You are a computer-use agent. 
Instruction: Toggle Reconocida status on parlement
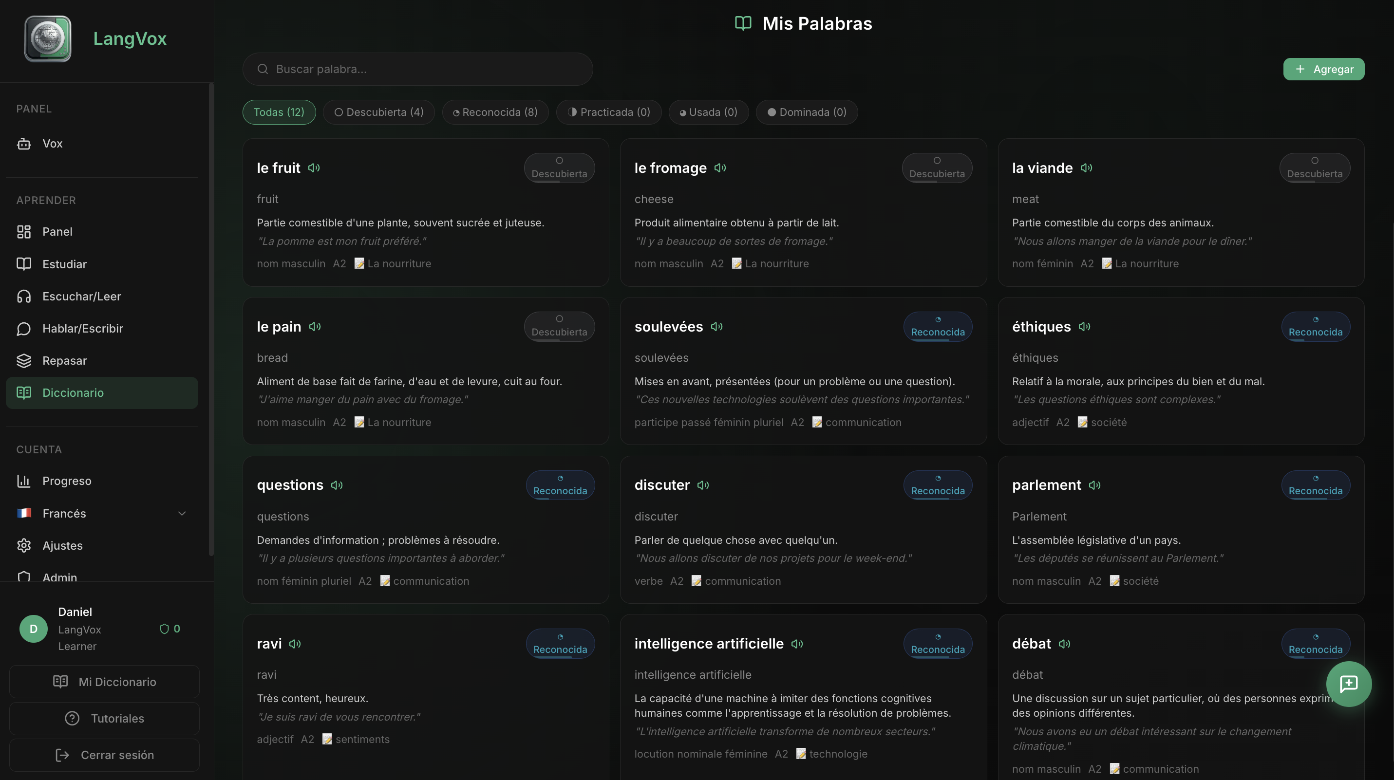(x=1316, y=485)
